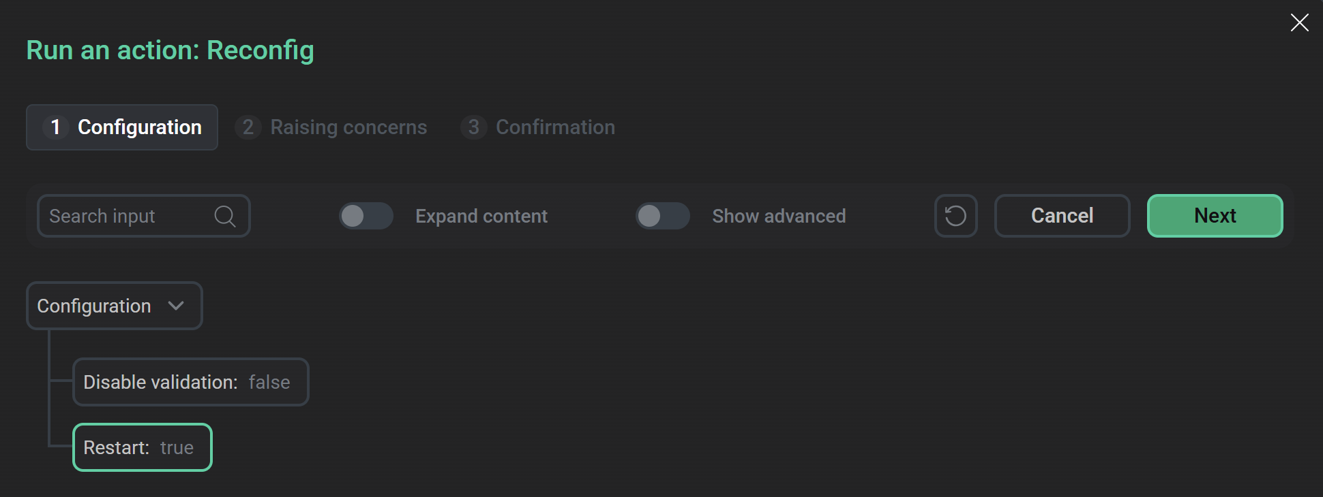Cancel the Reconfig action

pyautogui.click(x=1061, y=216)
